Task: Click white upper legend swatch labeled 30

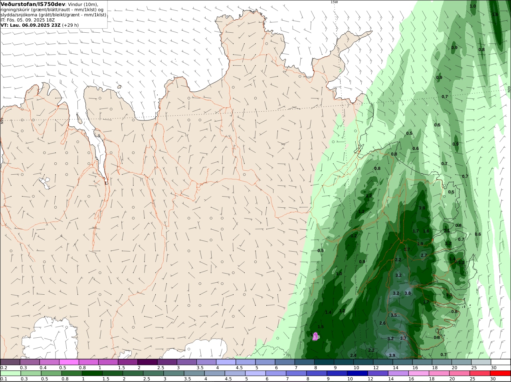Action: pyautogui.click(x=501, y=362)
